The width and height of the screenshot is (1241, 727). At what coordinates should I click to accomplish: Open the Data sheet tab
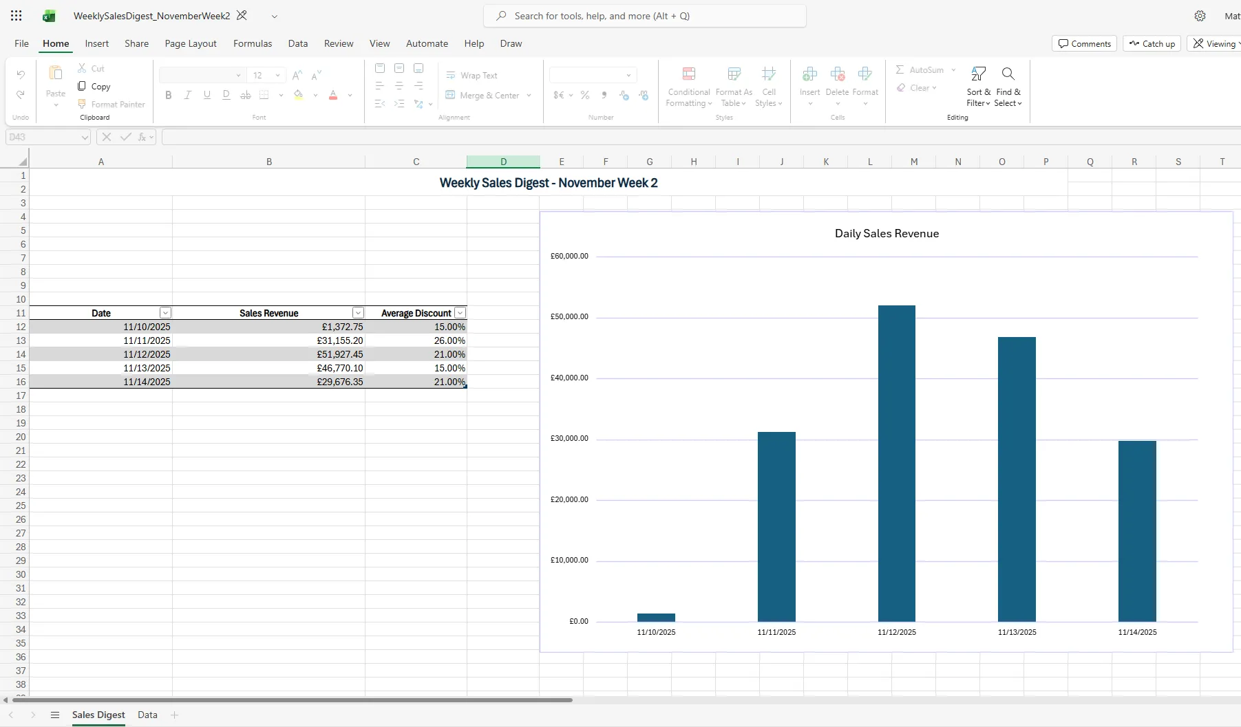(x=147, y=715)
